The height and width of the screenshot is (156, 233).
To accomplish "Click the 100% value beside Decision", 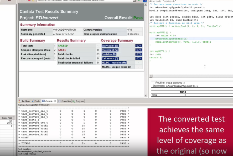I will [x=138, y=54].
